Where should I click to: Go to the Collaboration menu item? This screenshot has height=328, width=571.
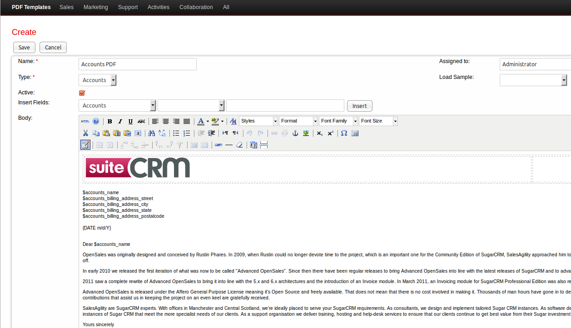(x=196, y=7)
